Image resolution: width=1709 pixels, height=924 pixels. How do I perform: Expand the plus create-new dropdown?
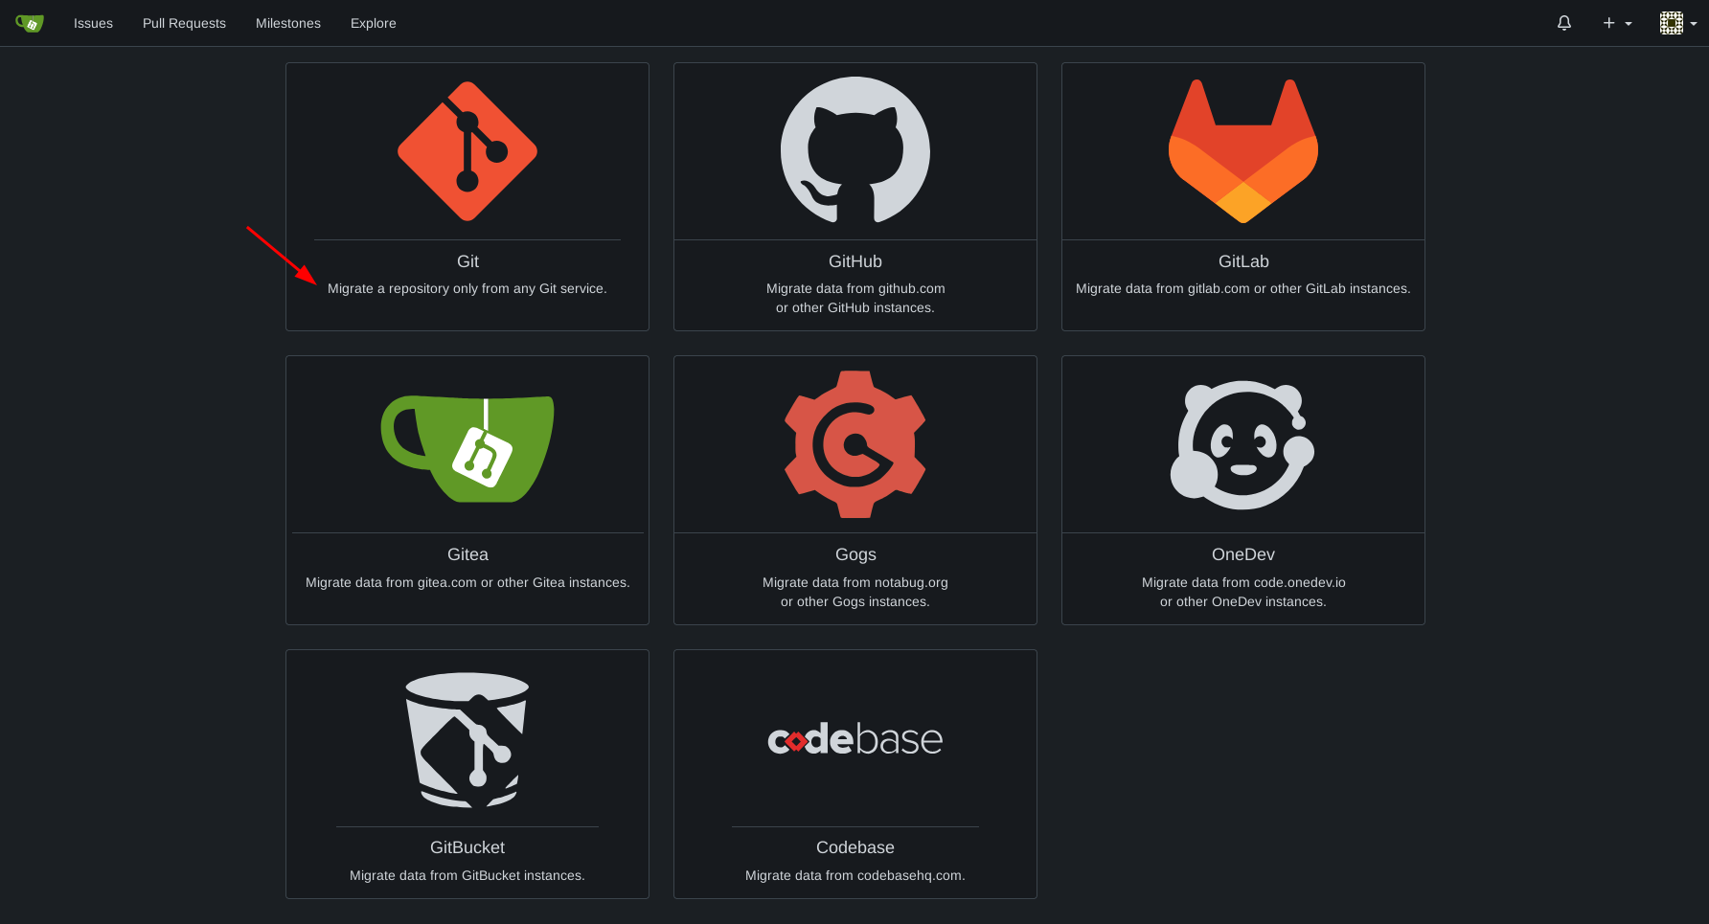(x=1617, y=23)
